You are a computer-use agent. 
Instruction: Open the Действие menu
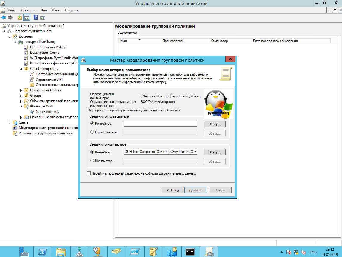click(x=29, y=10)
